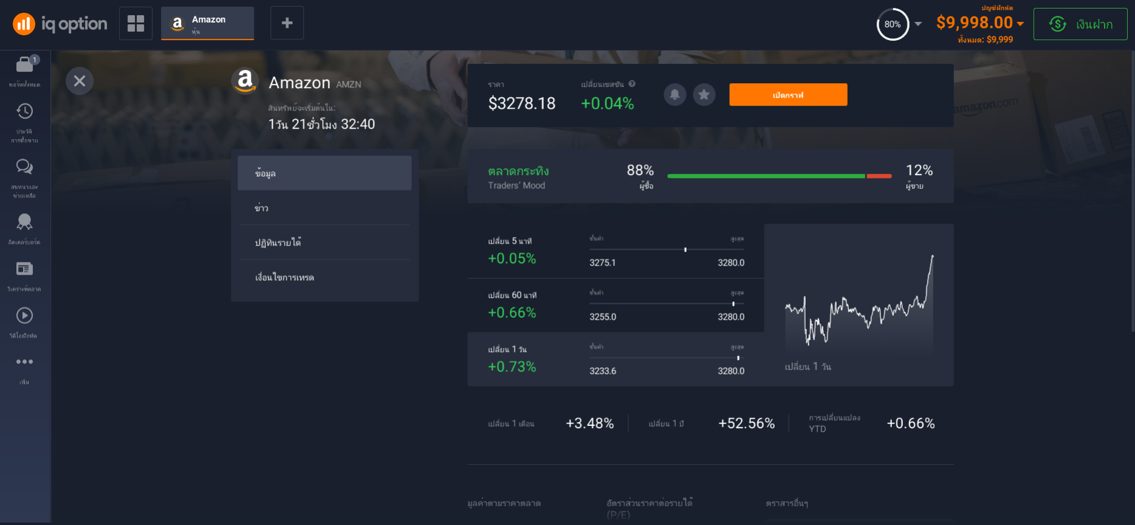
Task: Click the 1-day price mini chart
Action: point(859,301)
